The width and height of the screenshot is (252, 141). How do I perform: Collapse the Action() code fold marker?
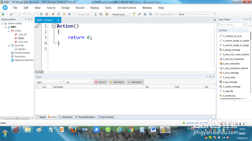(54, 26)
